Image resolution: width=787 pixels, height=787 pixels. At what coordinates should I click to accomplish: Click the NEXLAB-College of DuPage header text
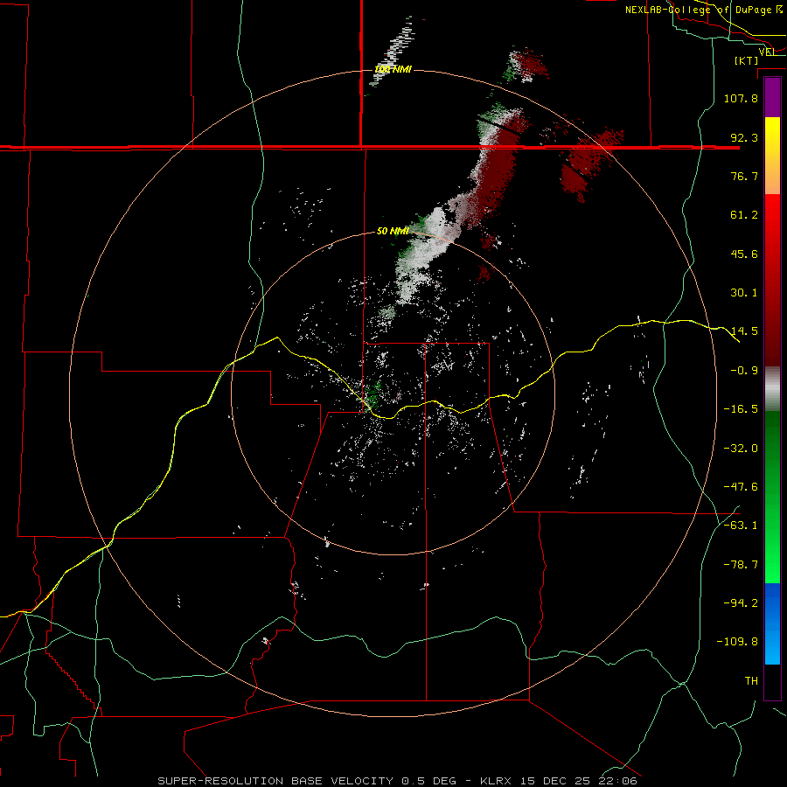[x=704, y=10]
